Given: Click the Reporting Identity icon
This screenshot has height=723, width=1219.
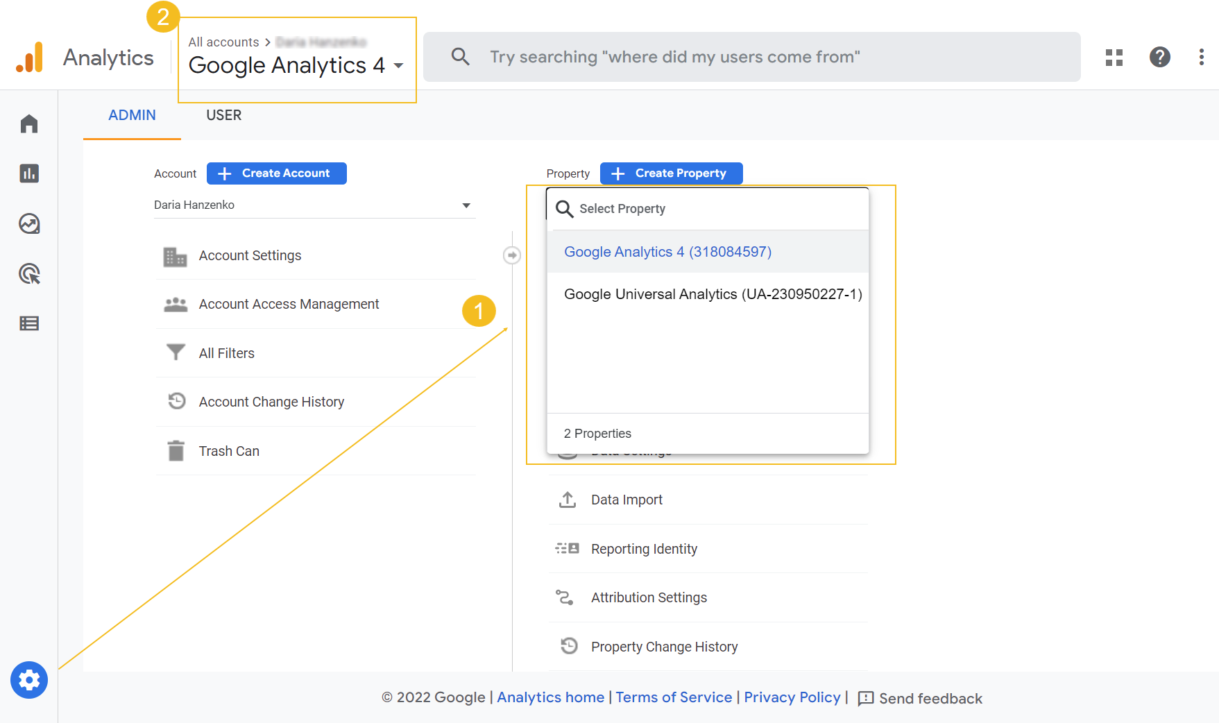Looking at the screenshot, I should [x=568, y=548].
